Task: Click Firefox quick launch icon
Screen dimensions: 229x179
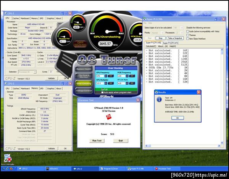Action: point(11,169)
